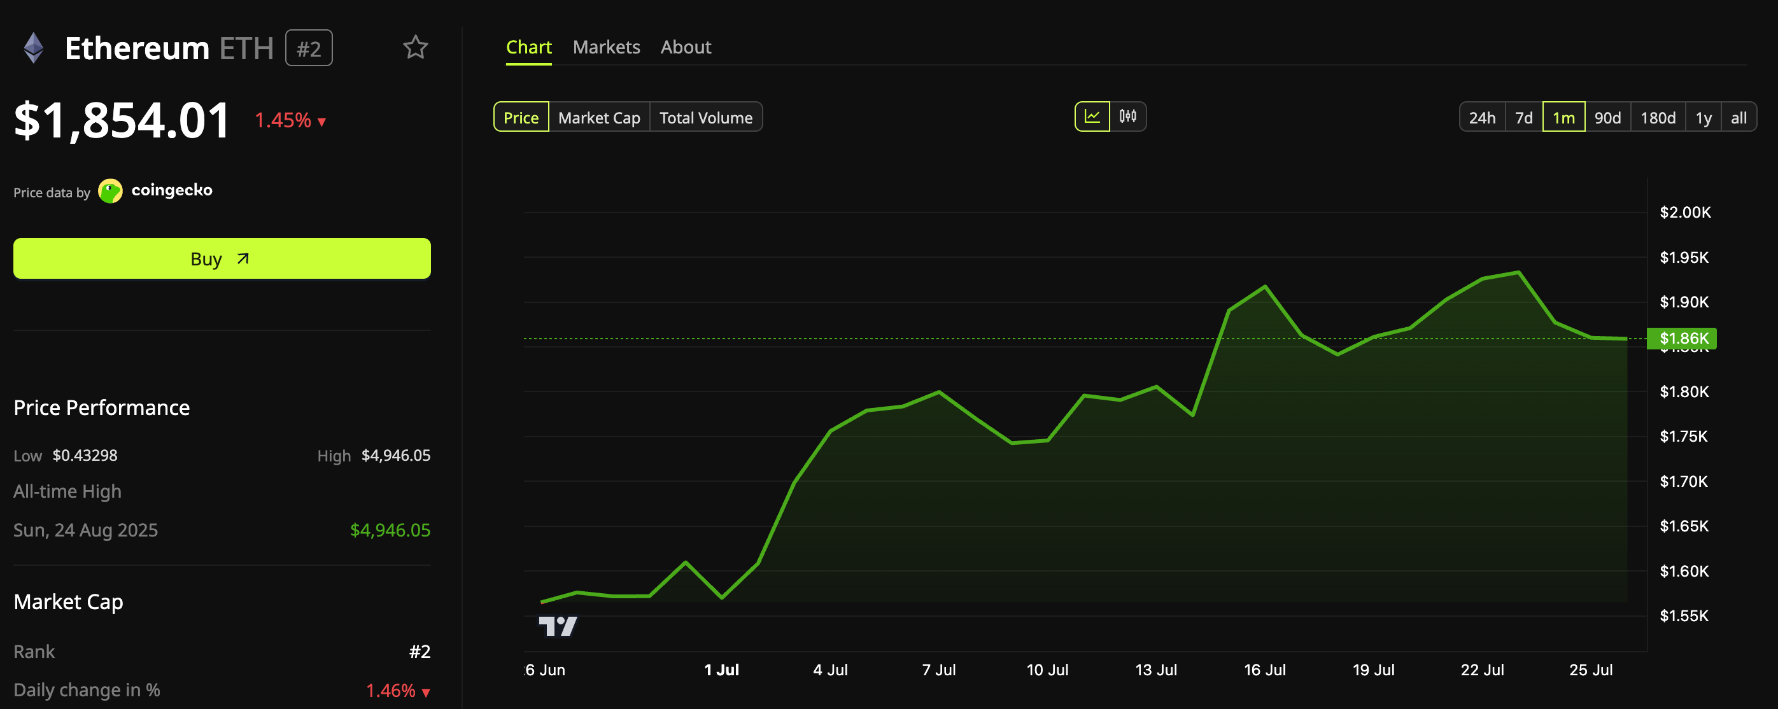Image resolution: width=1778 pixels, height=709 pixels.
Task: Click the $1,854.01 current price
Action: (x=122, y=120)
